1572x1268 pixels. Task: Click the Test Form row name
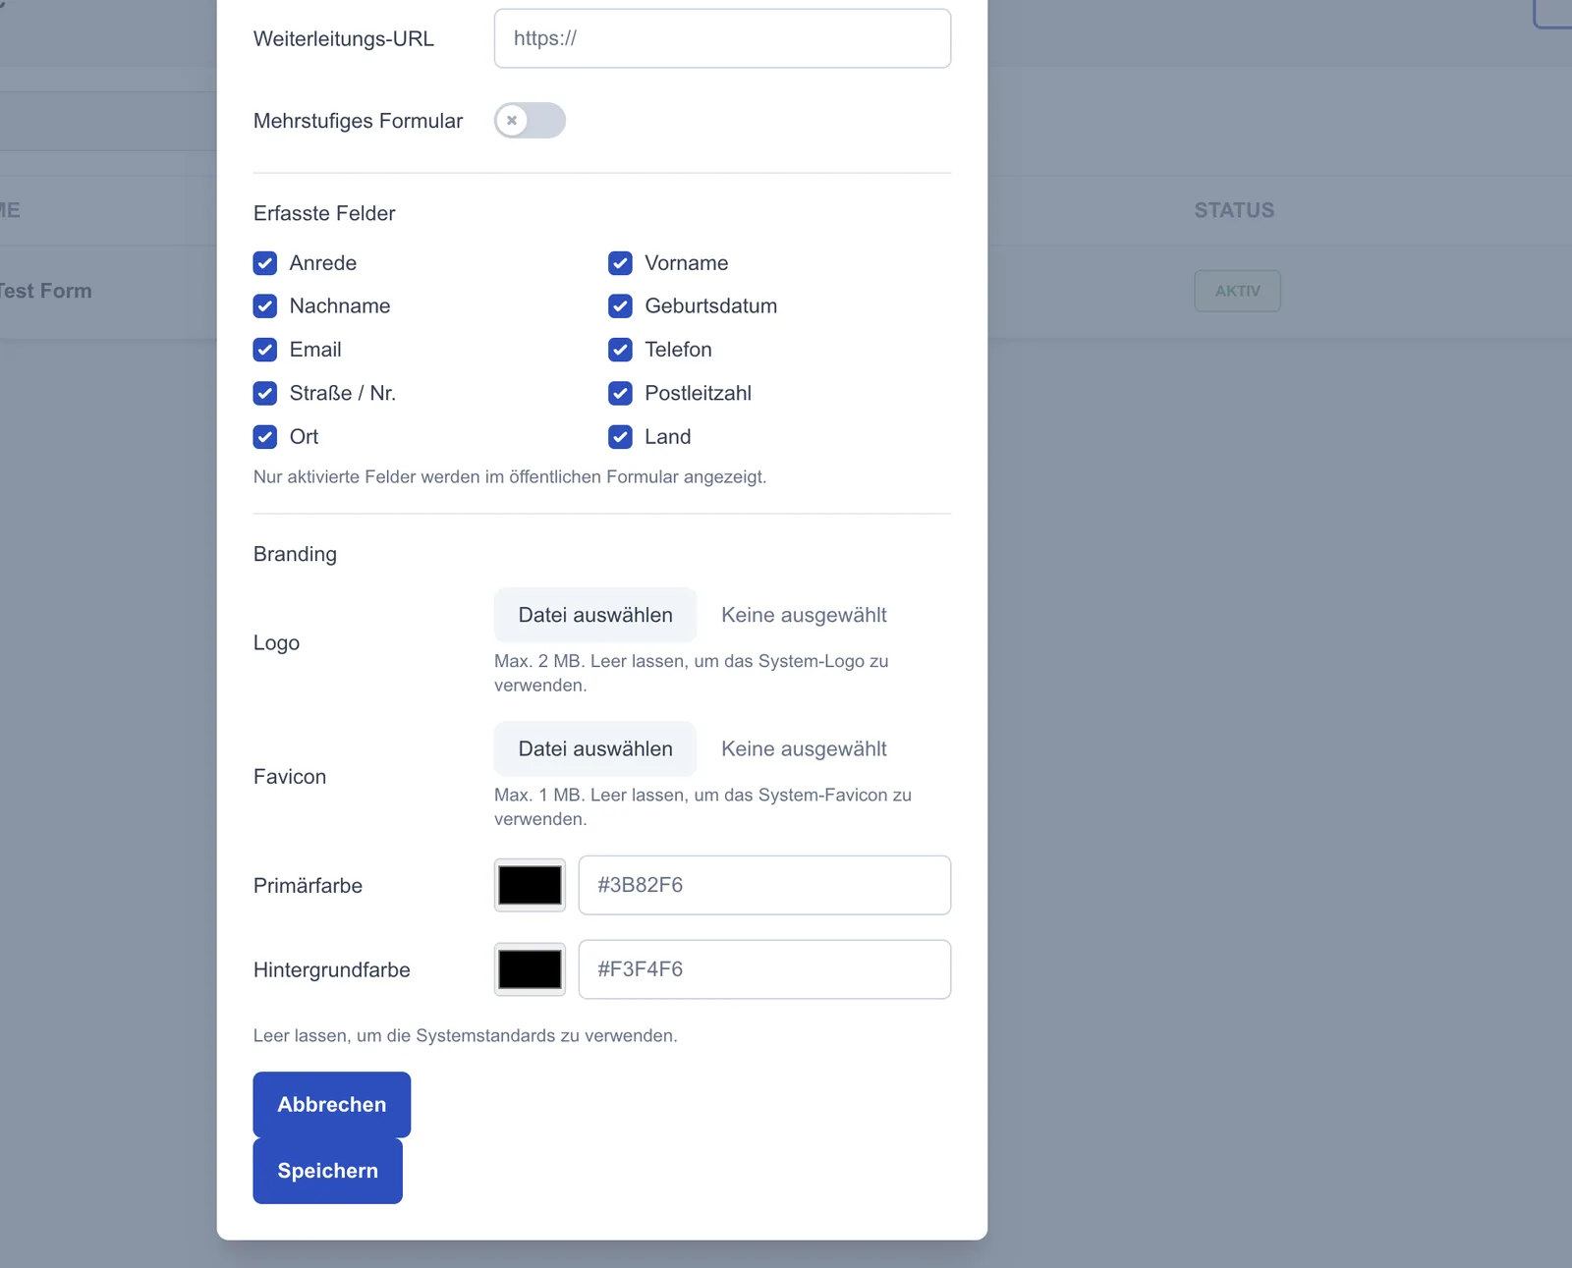[x=45, y=291]
